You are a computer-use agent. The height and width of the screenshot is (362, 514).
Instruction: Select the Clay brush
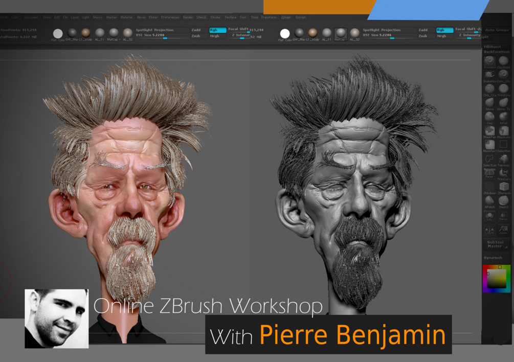(x=489, y=117)
